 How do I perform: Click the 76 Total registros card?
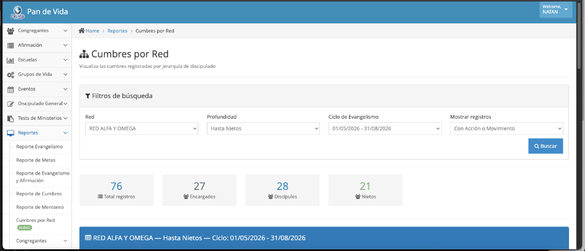tap(117, 190)
